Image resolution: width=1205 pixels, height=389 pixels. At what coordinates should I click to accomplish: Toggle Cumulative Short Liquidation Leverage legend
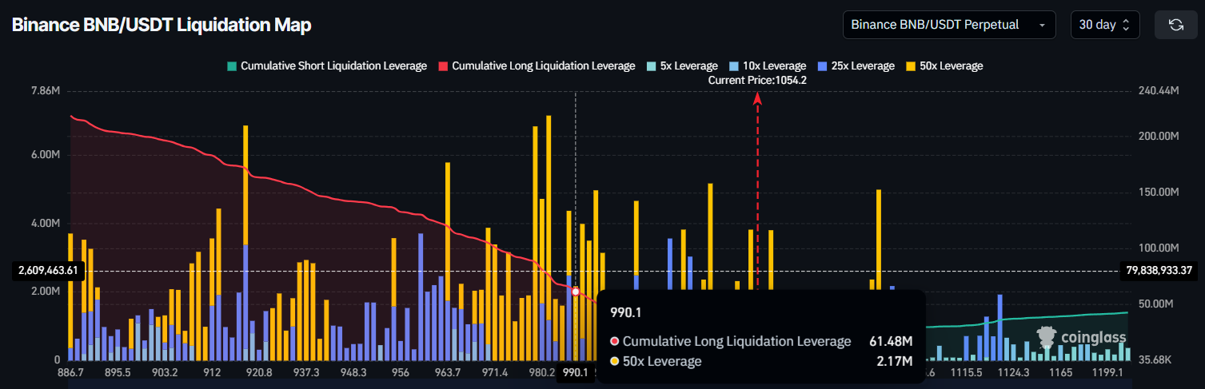(x=326, y=65)
